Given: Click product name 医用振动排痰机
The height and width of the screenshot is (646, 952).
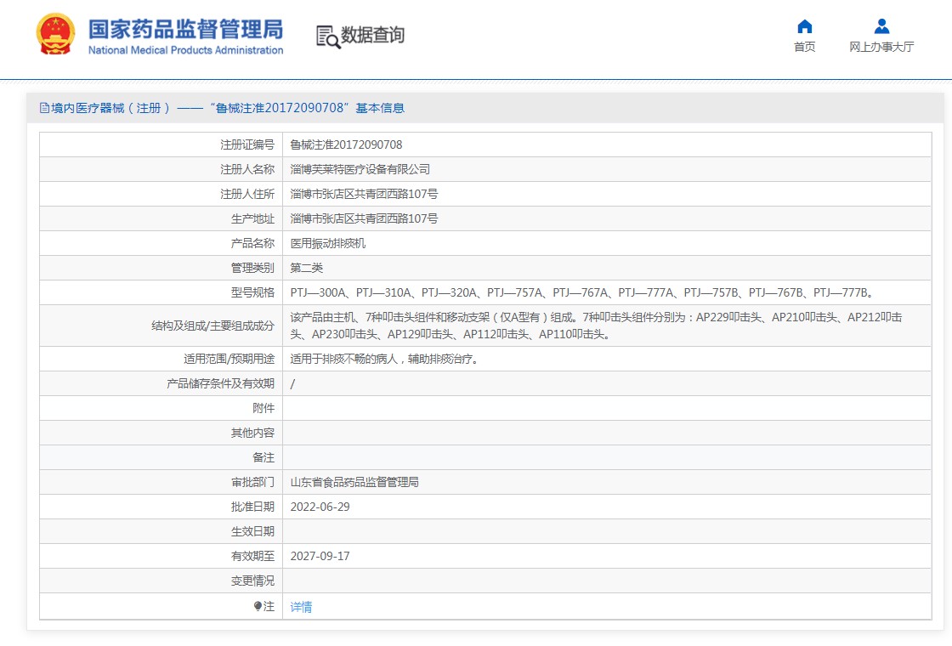Looking at the screenshot, I should [x=328, y=243].
